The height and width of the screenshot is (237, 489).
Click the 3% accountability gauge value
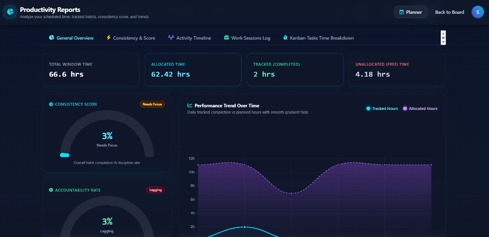click(107, 221)
